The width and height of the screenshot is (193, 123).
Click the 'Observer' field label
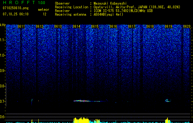[x=62, y=3]
